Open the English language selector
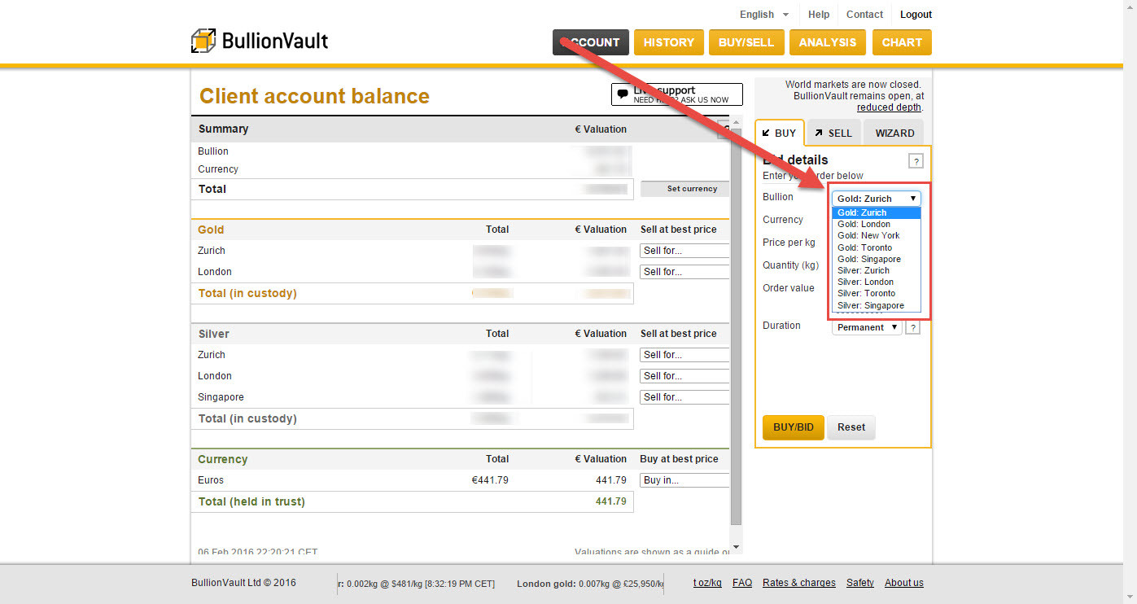Image resolution: width=1137 pixels, height=604 pixels. [x=763, y=15]
